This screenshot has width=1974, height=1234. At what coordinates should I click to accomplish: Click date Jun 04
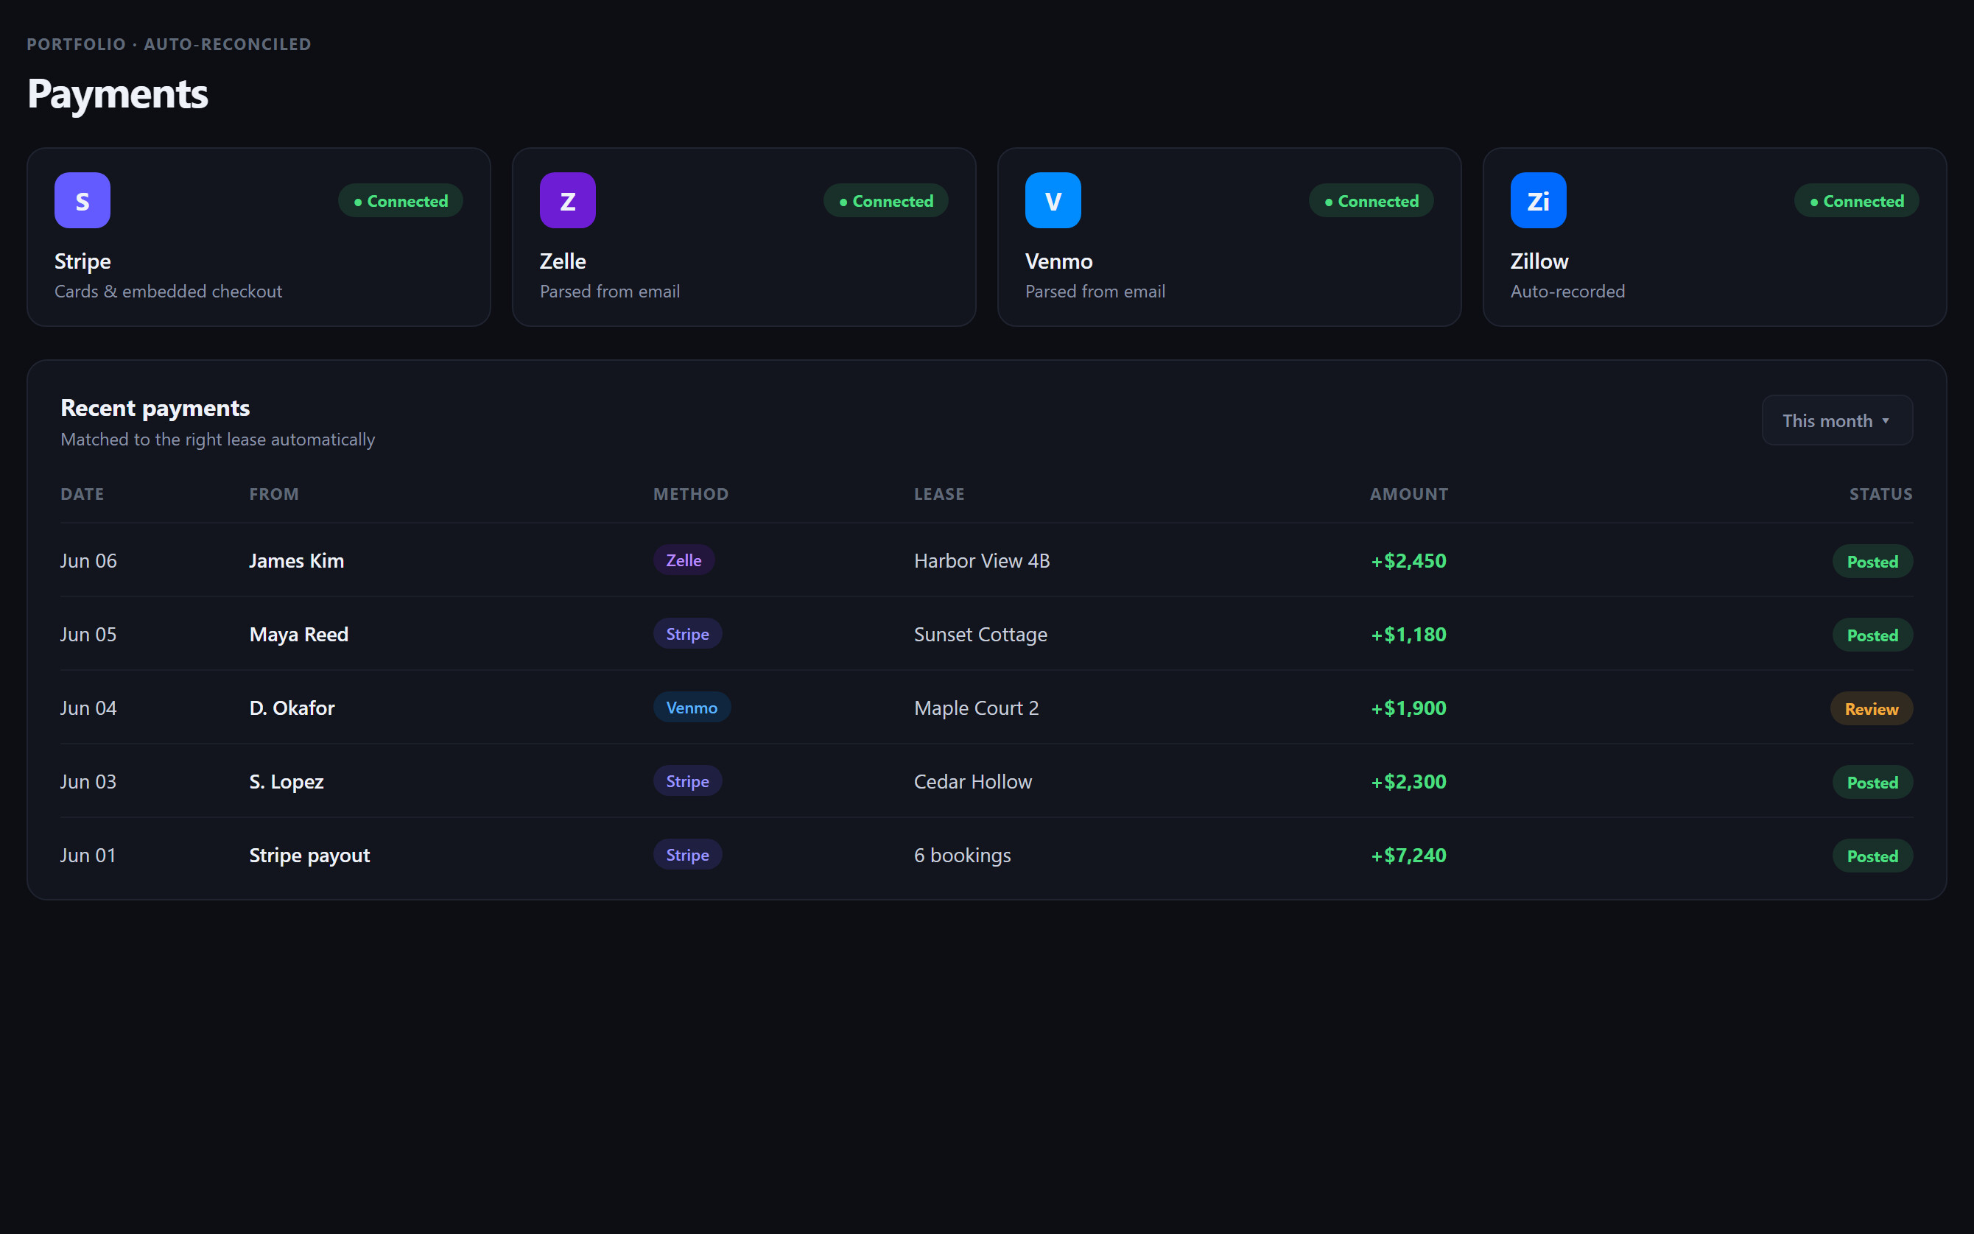(x=88, y=708)
